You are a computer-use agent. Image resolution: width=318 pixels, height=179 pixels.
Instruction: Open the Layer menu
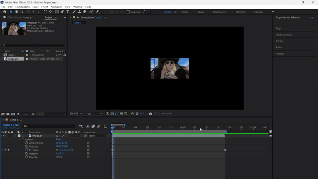click(x=35, y=7)
